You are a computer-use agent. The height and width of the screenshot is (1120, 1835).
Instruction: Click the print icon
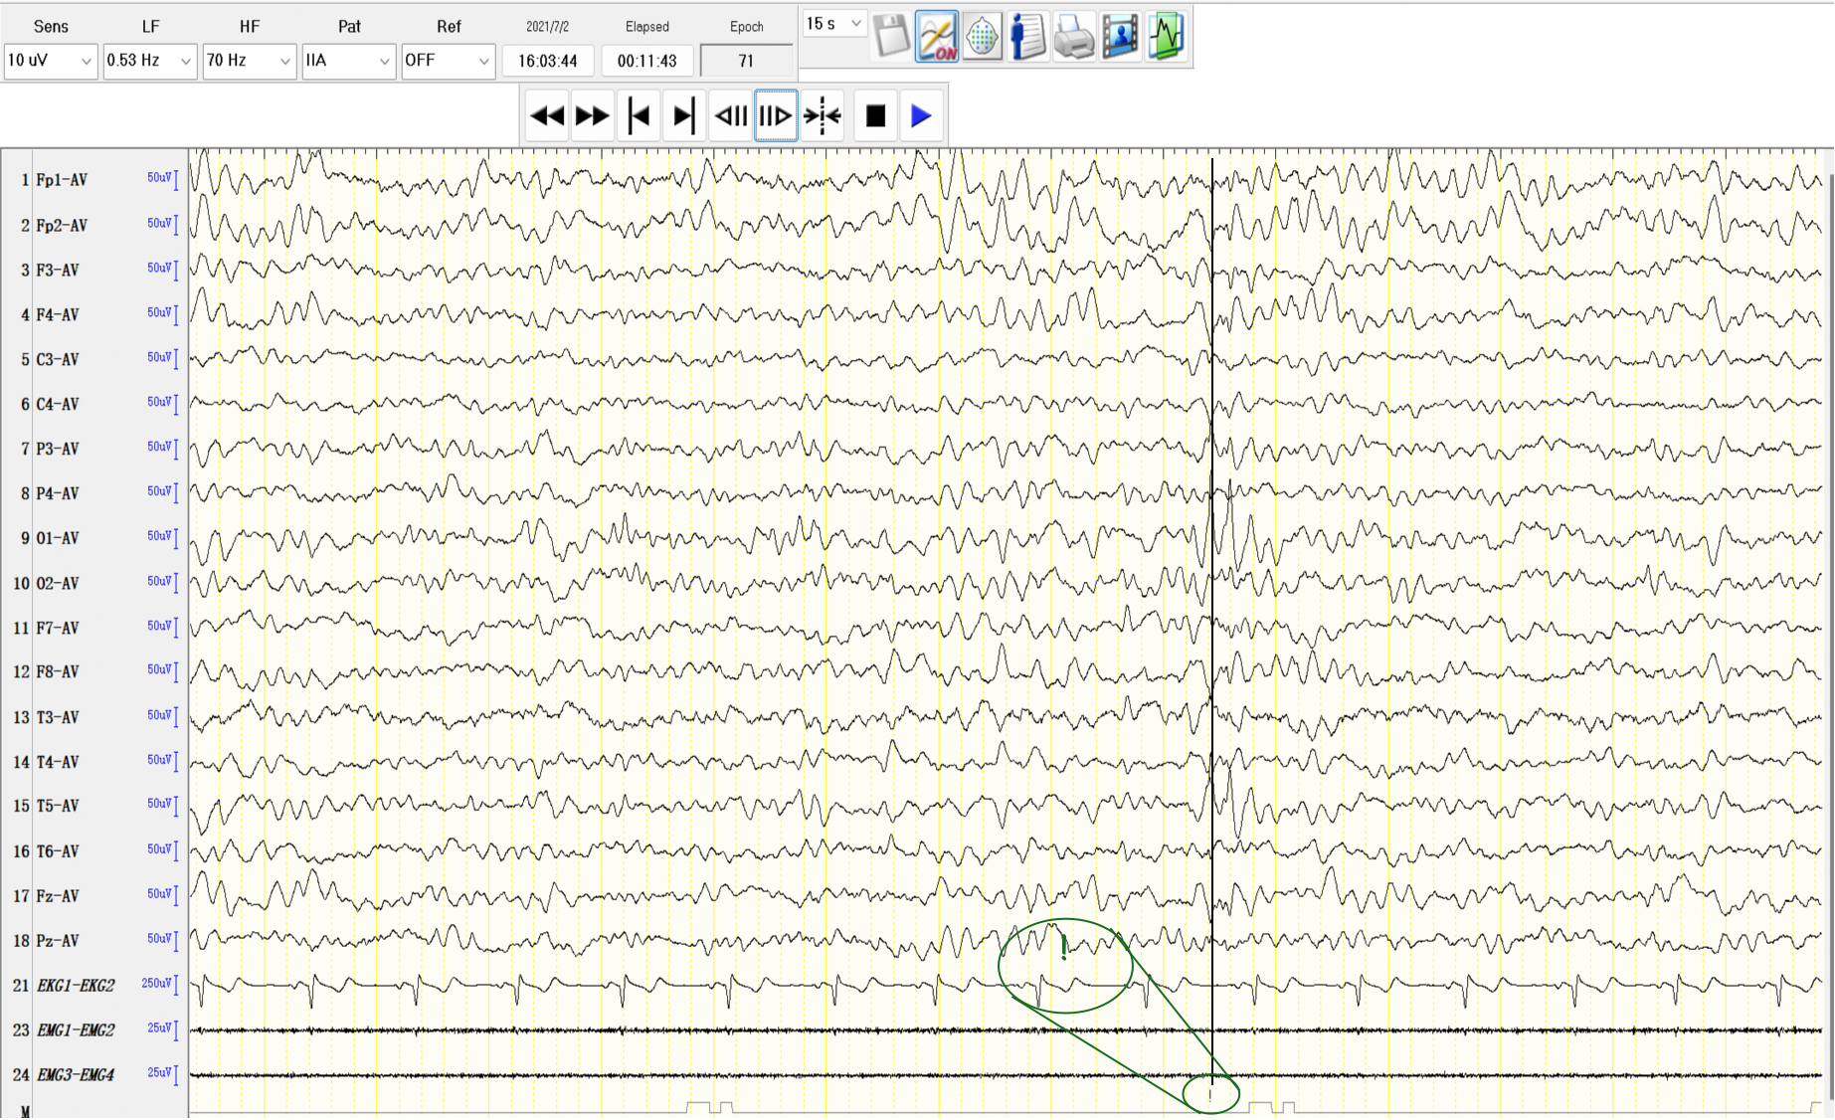[1074, 37]
